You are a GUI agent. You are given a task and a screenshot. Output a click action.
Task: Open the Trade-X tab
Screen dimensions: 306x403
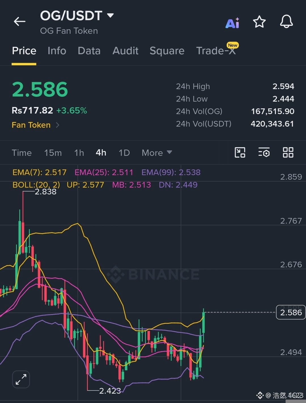point(216,51)
